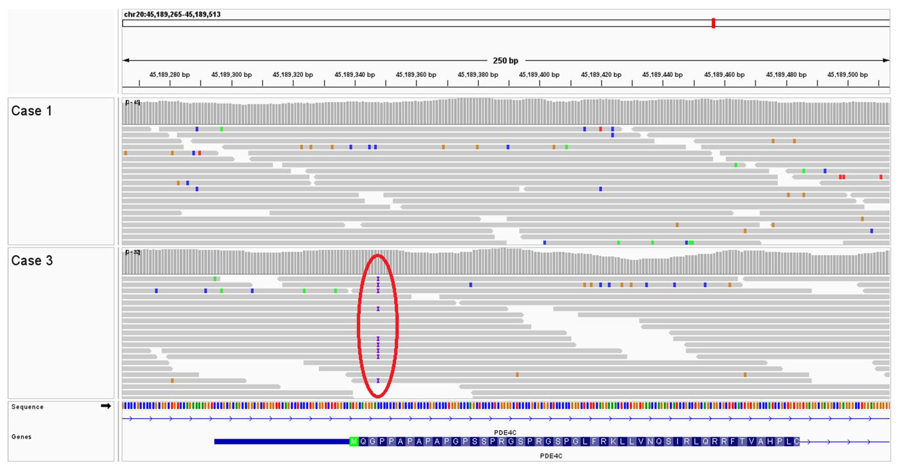Image resolution: width=899 pixels, height=469 pixels.
Task: Click the red mismatch in Case 1's first read row
Action: click(600, 129)
